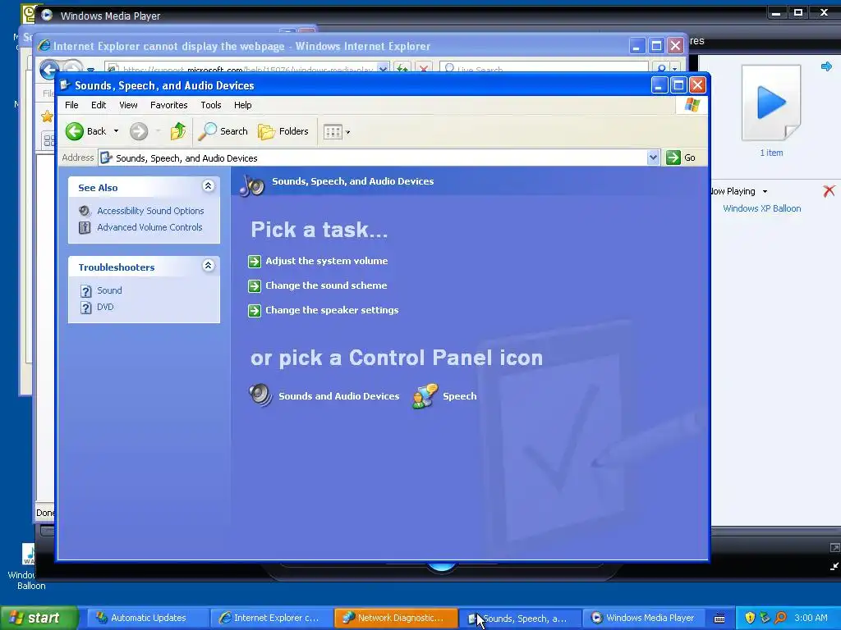Click the Accessibility Sound Options icon
Image resolution: width=841 pixels, height=630 pixels.
tap(85, 211)
